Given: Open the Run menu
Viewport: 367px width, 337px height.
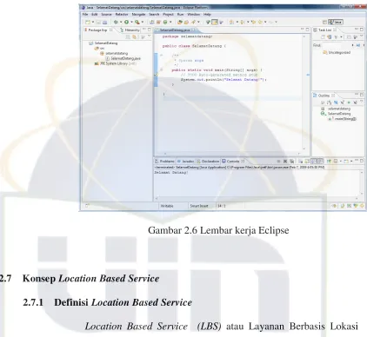Looking at the screenshot, I should tap(180, 14).
